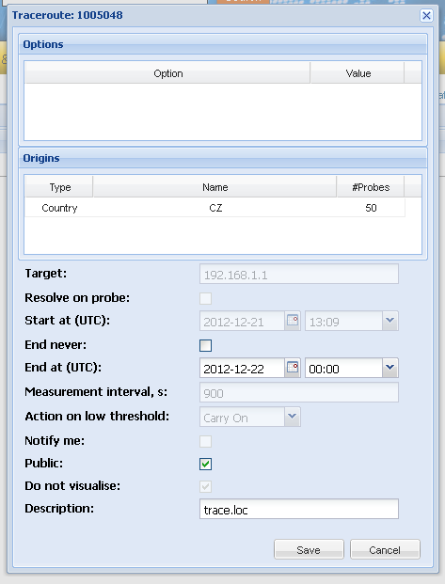Sort by the Option column header
The height and width of the screenshot is (584, 445).
167,73
